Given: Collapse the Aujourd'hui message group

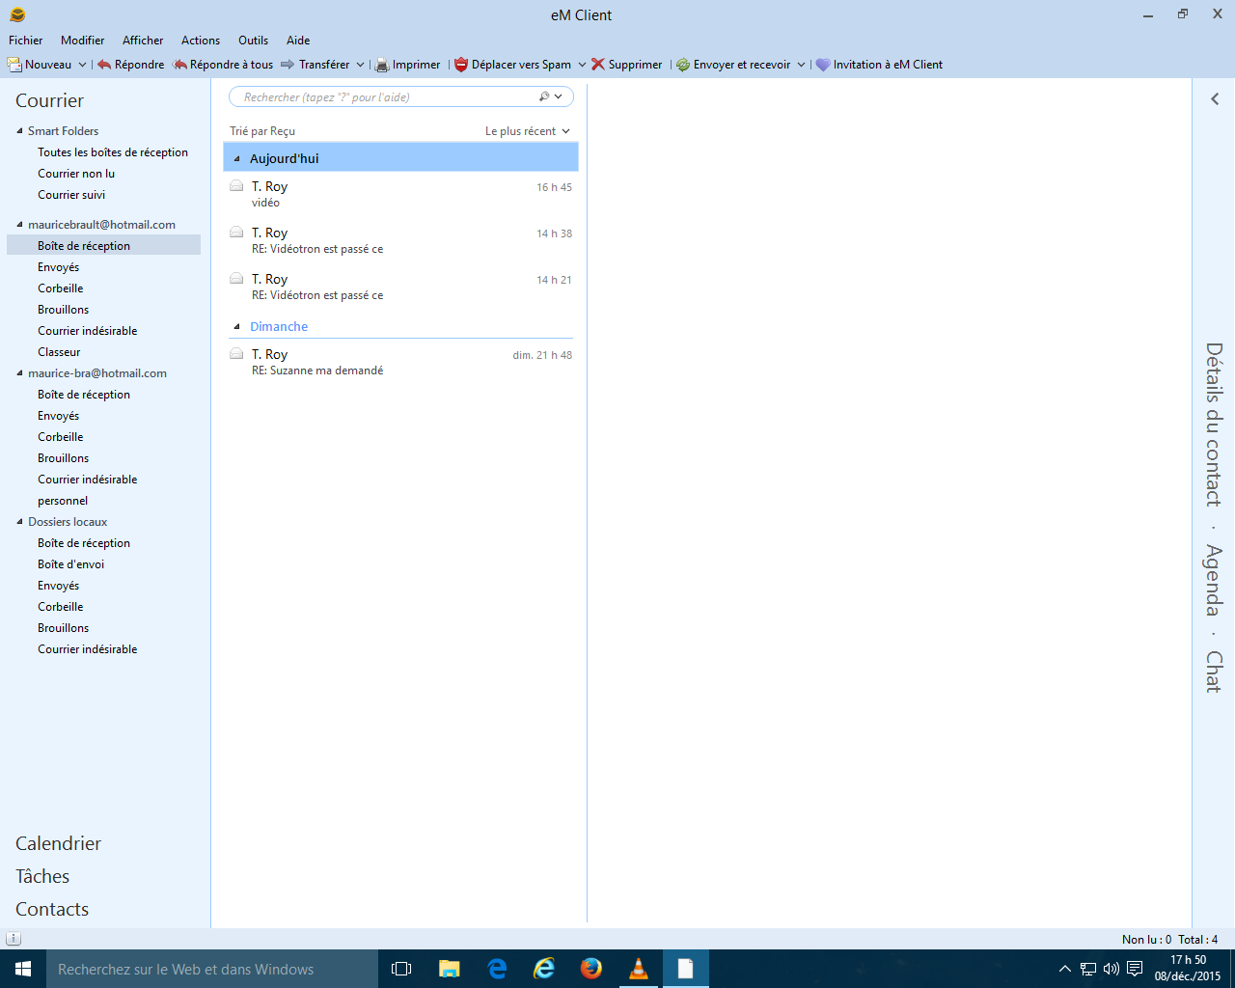Looking at the screenshot, I should click(x=237, y=158).
